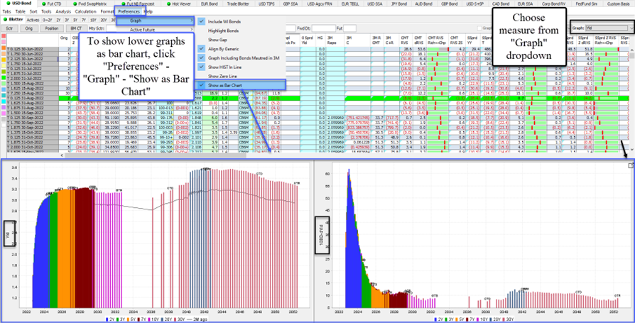Viewport: 635px width, 323px height.
Task: Click the Fut input field
Action: click(x=350, y=28)
